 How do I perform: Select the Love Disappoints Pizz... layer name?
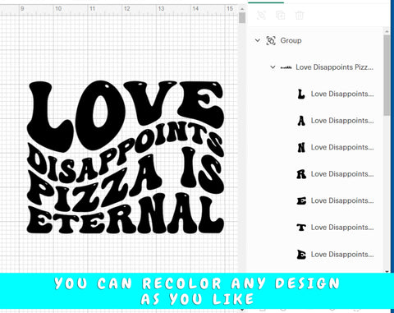[x=334, y=67]
